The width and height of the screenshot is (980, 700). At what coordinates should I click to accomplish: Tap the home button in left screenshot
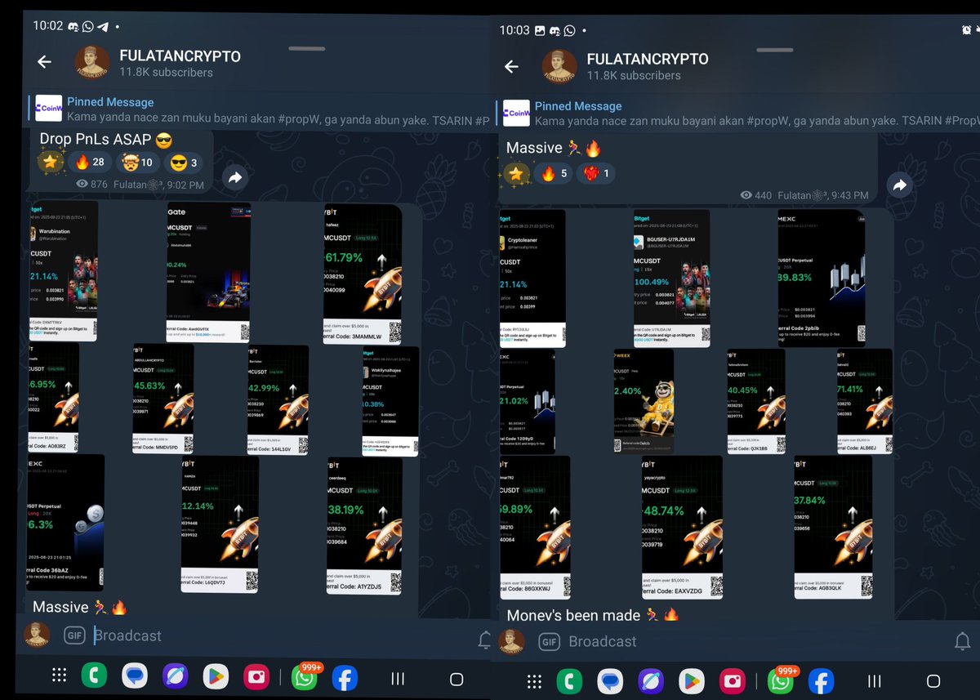click(457, 679)
